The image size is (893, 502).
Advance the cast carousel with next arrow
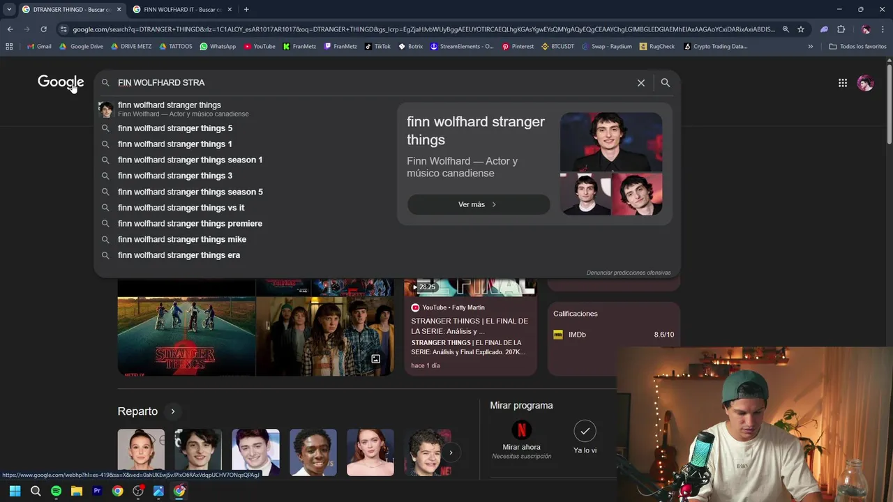pyautogui.click(x=451, y=452)
